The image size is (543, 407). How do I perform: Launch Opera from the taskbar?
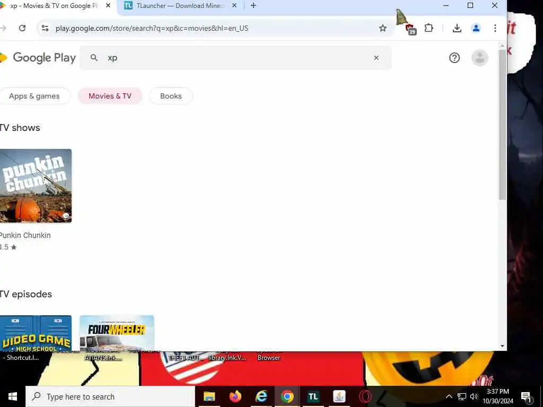pos(365,396)
